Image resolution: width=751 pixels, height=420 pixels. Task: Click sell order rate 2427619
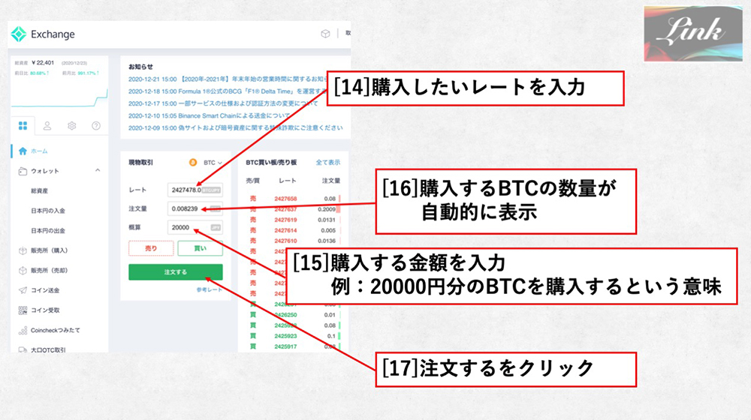(285, 220)
